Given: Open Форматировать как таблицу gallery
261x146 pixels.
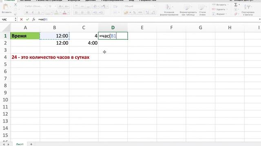Looking at the screenshot, I should coord(188,10).
